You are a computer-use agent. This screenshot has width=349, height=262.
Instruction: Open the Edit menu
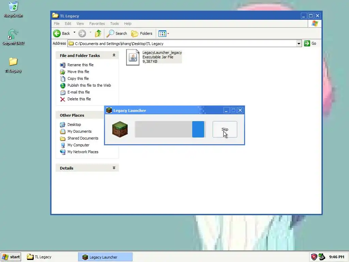coord(68,24)
